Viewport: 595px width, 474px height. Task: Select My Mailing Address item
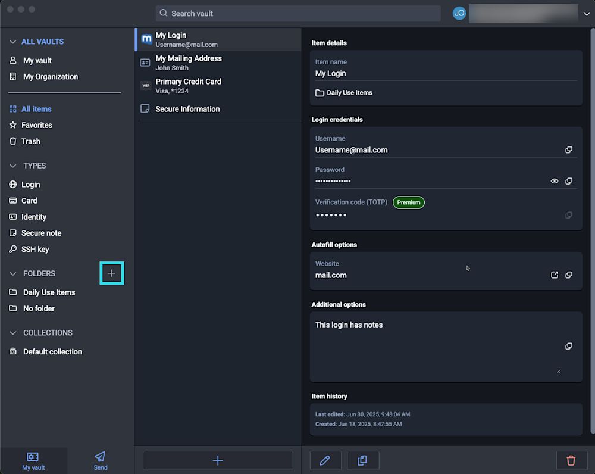pos(218,63)
